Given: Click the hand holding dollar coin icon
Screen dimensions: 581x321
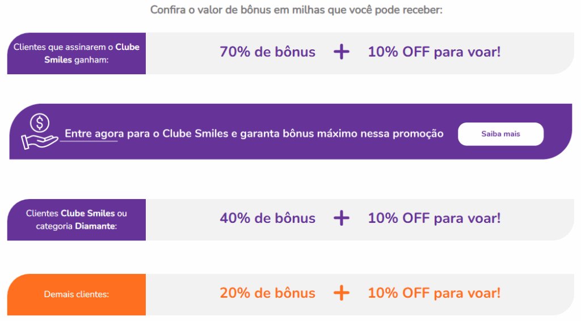Looking at the screenshot, I should 39,132.
